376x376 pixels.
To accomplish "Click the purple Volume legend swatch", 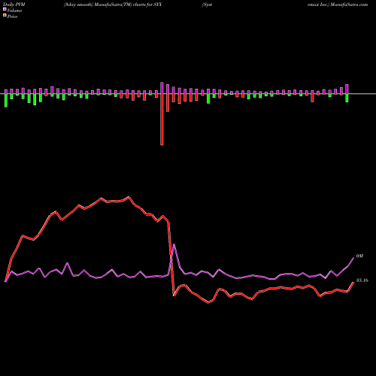I will click(5, 10).
